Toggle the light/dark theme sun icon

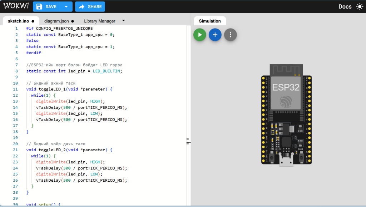[x=359, y=6]
